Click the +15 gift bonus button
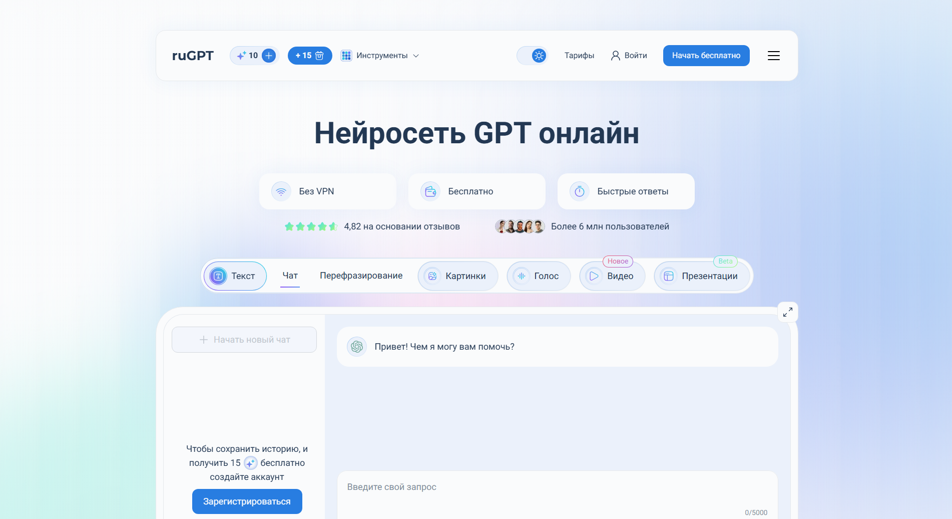Image resolution: width=952 pixels, height=519 pixels. 310,56
